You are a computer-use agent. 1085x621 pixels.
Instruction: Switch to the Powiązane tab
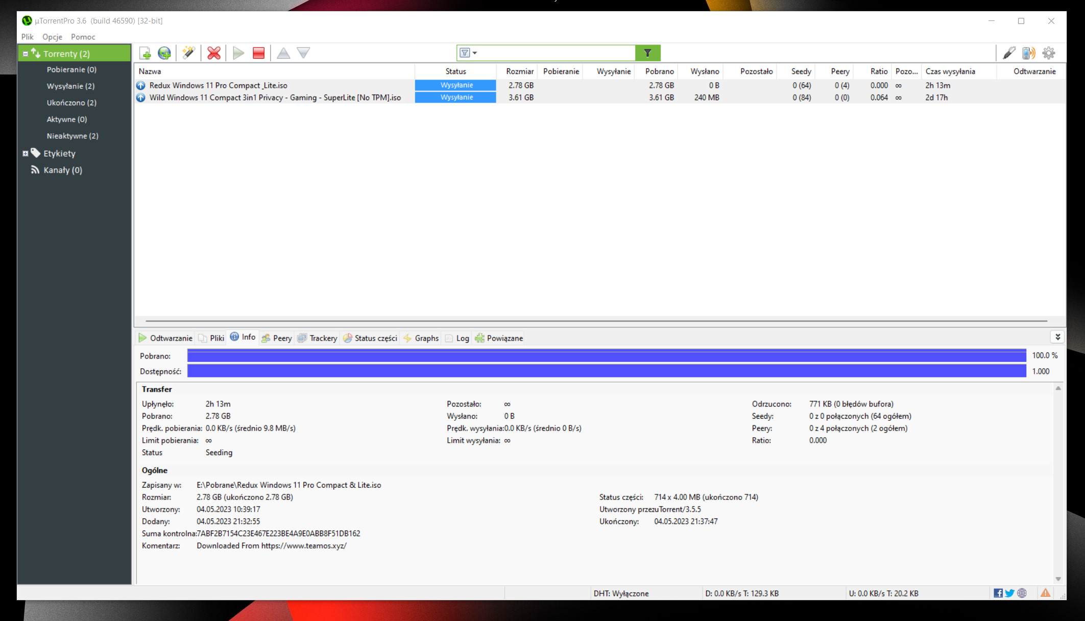tap(499, 338)
